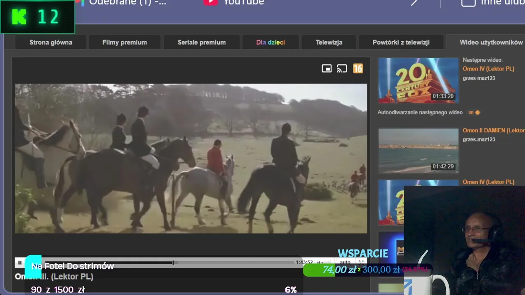Open the Dla dzieci tab

pyautogui.click(x=271, y=42)
